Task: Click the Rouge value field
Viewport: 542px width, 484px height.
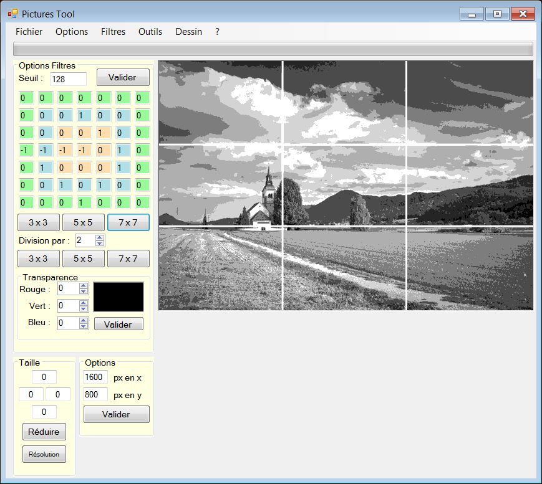Action: point(68,288)
